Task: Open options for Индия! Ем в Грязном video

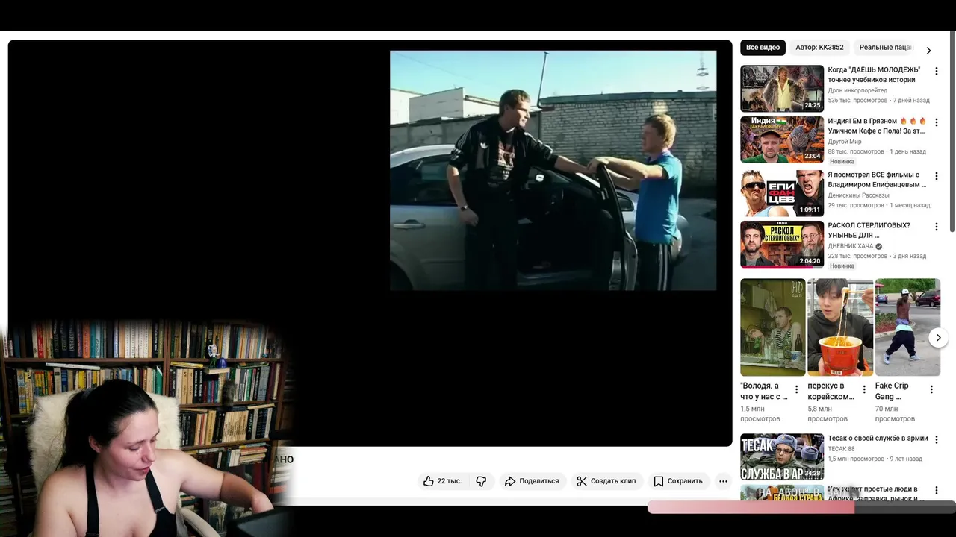Action: (937, 122)
